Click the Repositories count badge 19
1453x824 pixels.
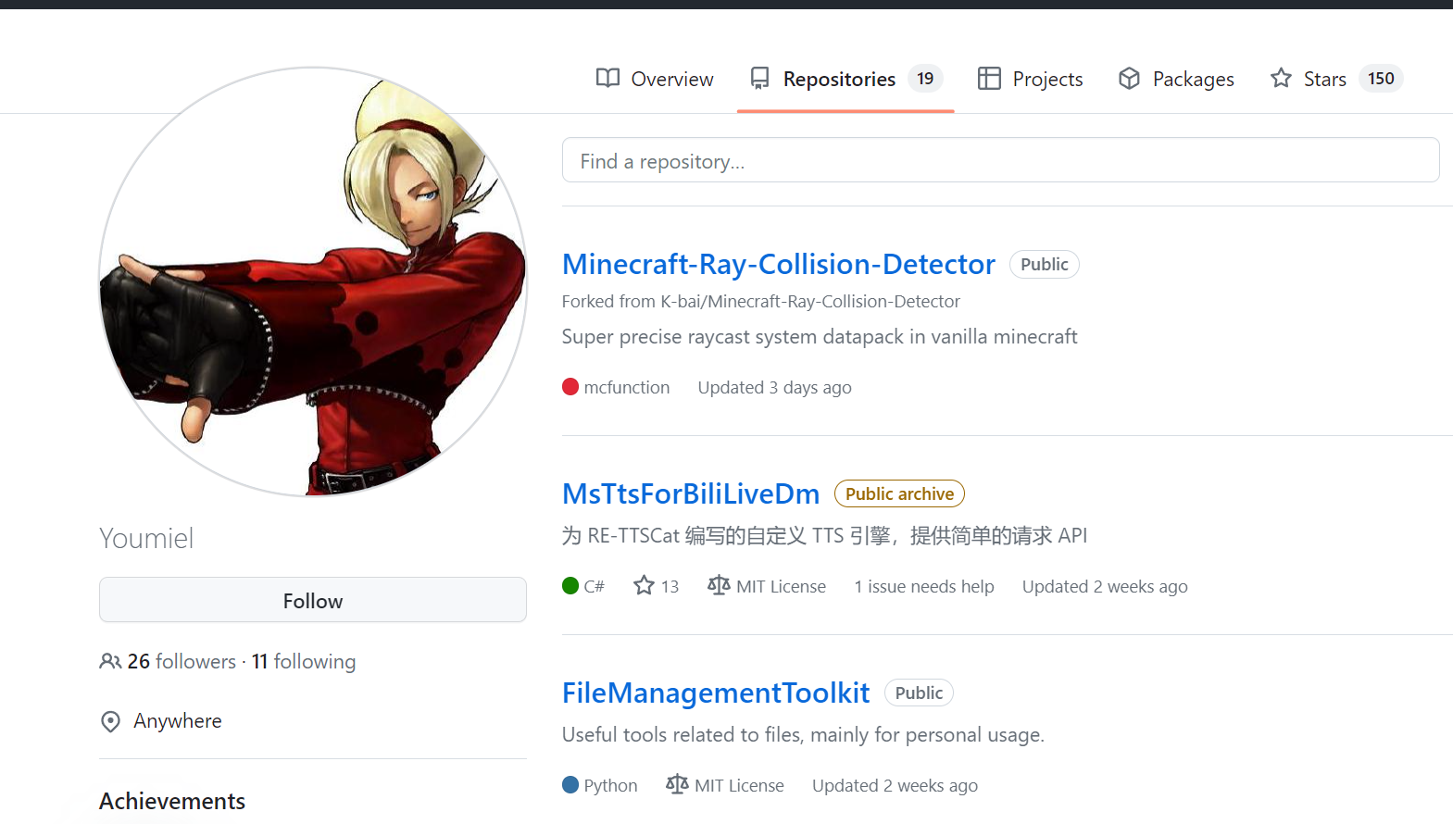pos(925,79)
